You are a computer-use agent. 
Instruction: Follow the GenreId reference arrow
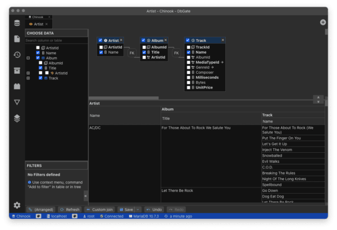pyautogui.click(x=212, y=67)
